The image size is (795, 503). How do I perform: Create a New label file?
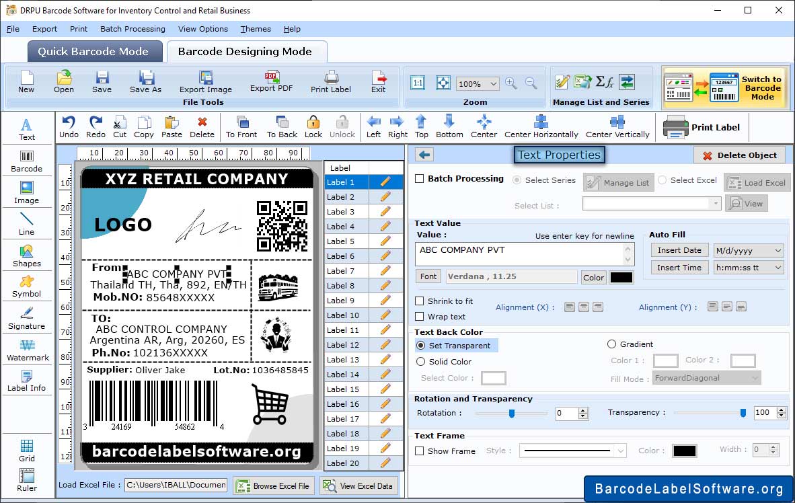26,81
